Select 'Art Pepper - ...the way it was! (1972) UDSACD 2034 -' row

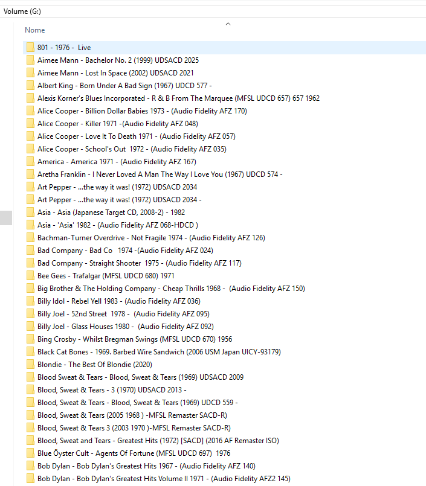tap(120, 200)
